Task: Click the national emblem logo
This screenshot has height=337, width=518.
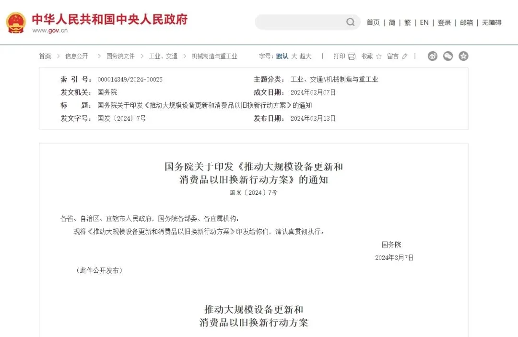Action: [x=16, y=23]
